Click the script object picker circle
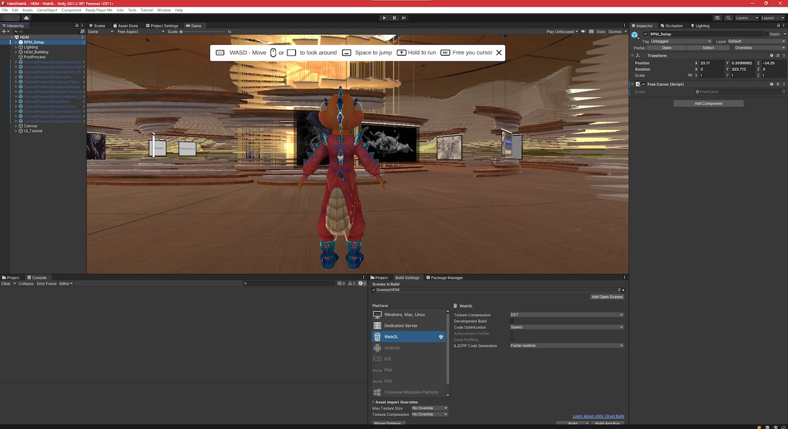The width and height of the screenshot is (788, 429). pos(783,92)
